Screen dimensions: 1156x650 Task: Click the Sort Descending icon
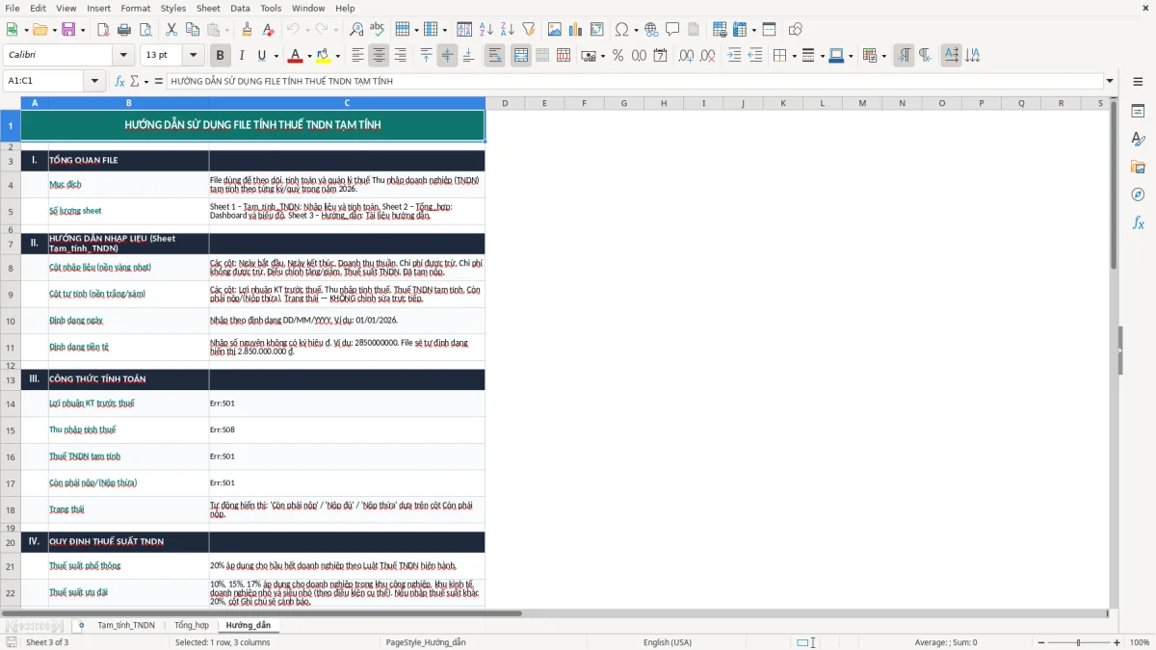(x=507, y=30)
